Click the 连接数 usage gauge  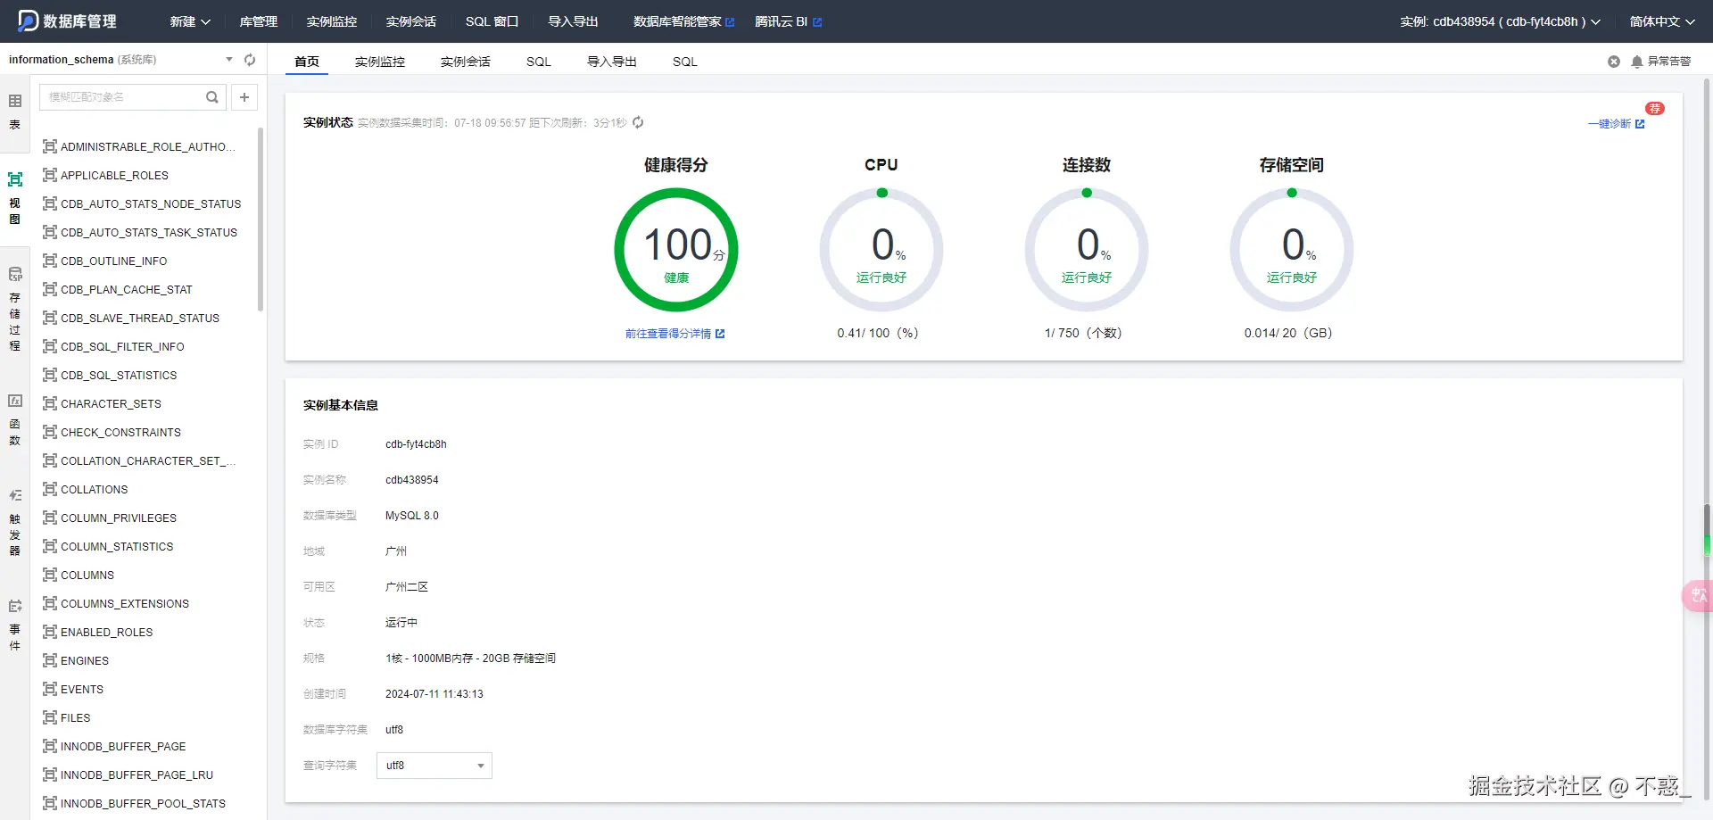[1087, 250]
